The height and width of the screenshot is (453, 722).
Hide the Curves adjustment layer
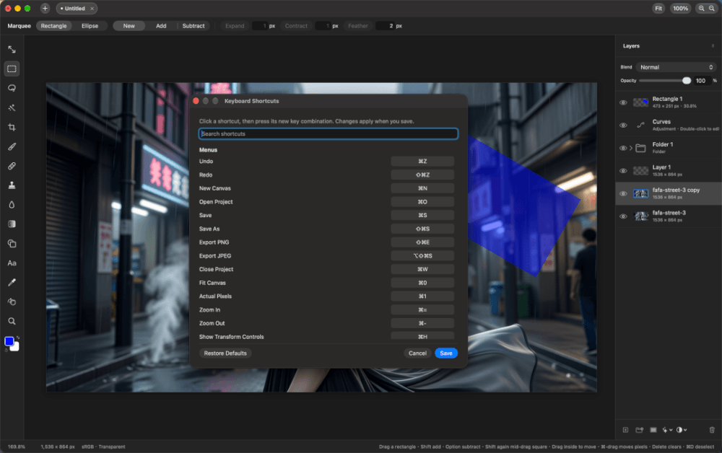point(623,125)
